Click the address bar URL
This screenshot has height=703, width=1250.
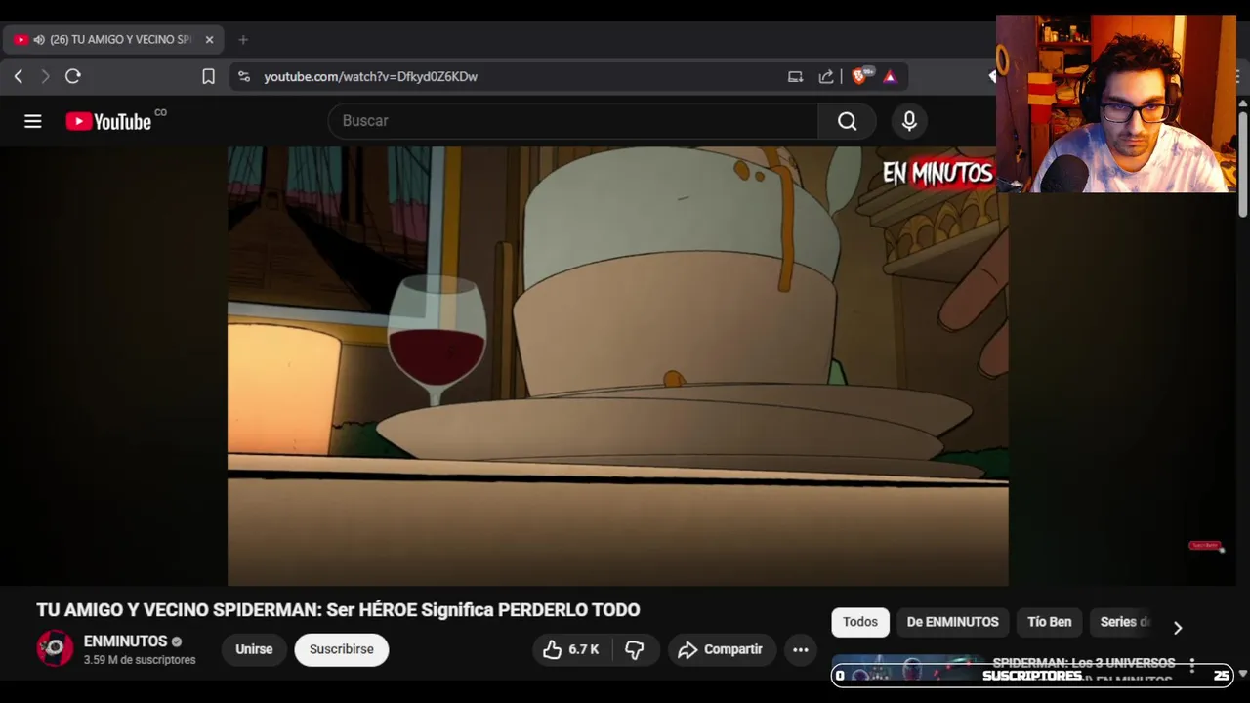coord(370,76)
